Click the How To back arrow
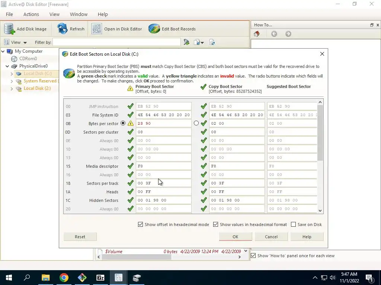This screenshot has width=381, height=285. pos(274,34)
